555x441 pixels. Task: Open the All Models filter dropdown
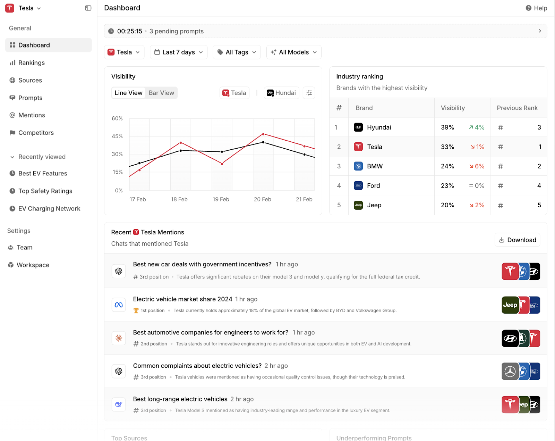pos(294,52)
